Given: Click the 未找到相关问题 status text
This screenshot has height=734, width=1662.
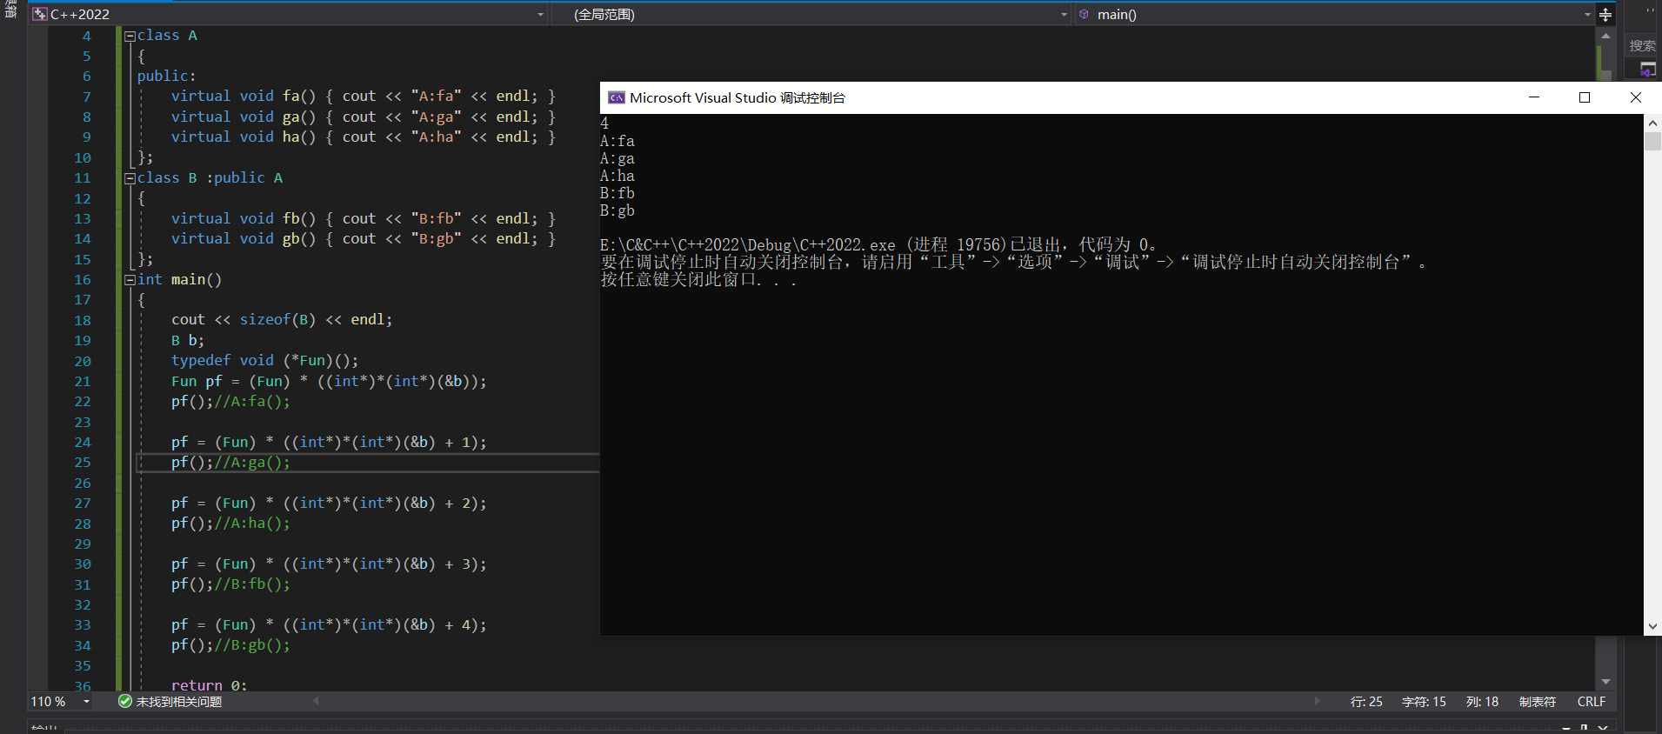Looking at the screenshot, I should point(179,702).
